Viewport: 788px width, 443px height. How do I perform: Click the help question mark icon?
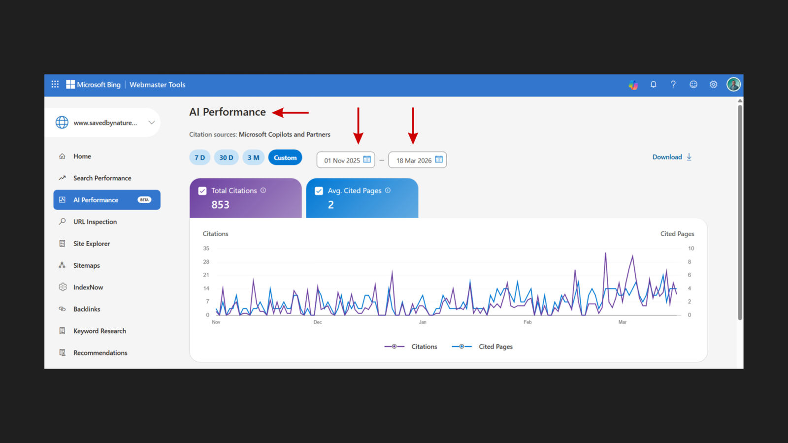(673, 84)
